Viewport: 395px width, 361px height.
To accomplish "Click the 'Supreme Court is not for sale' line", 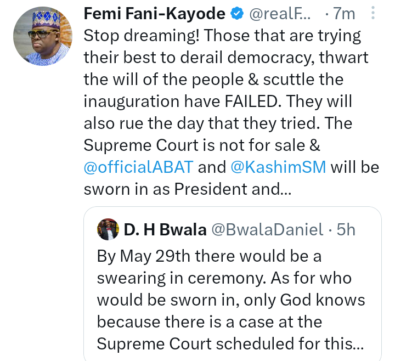I will [x=201, y=145].
